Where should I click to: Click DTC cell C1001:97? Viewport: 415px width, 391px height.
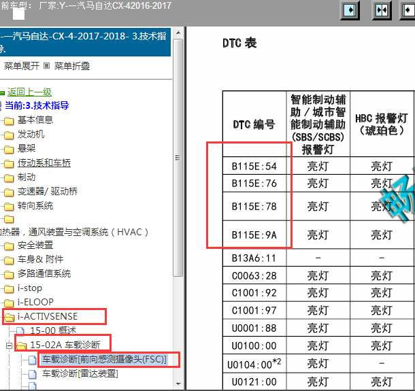click(254, 311)
